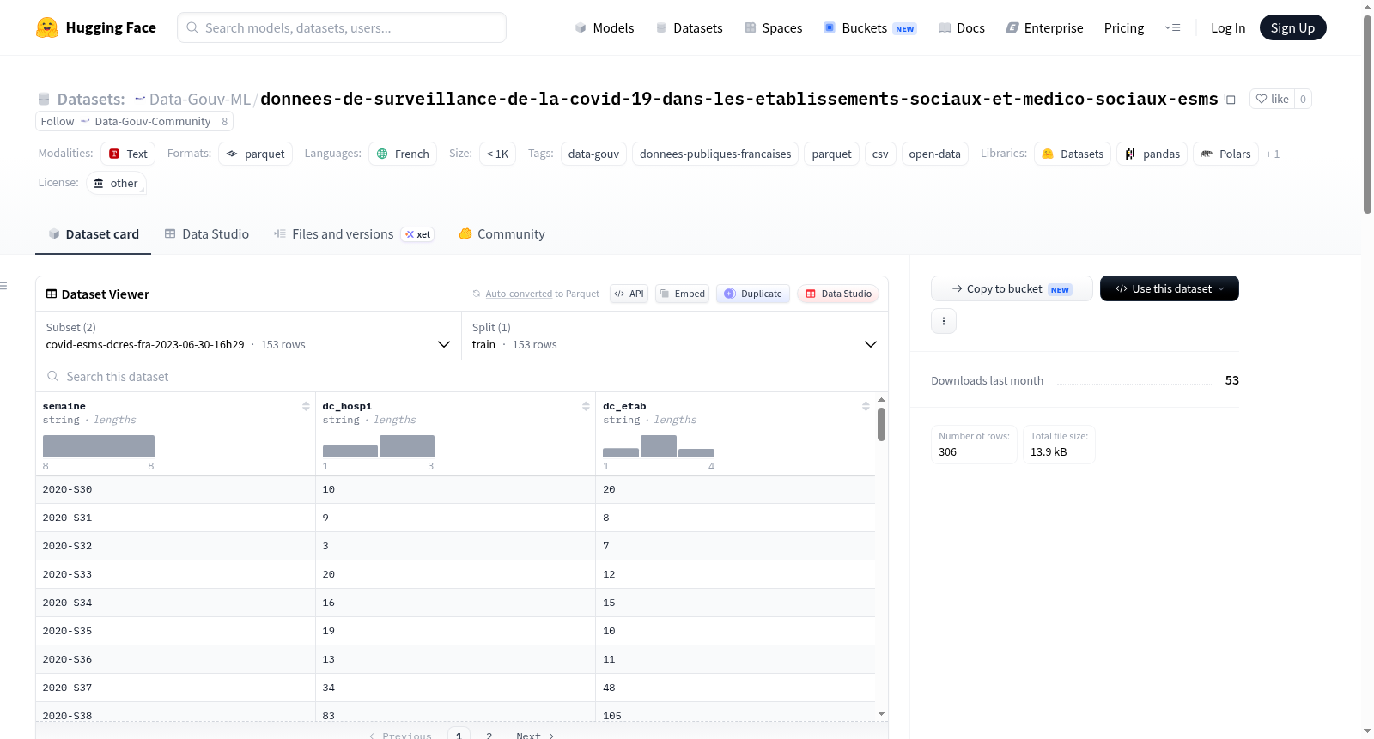
Task: Open the left sidebar hamburger icon
Action: (3, 286)
